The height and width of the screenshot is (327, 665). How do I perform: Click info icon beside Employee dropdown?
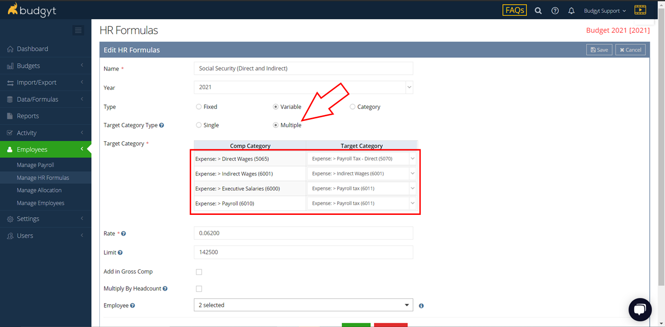421,306
